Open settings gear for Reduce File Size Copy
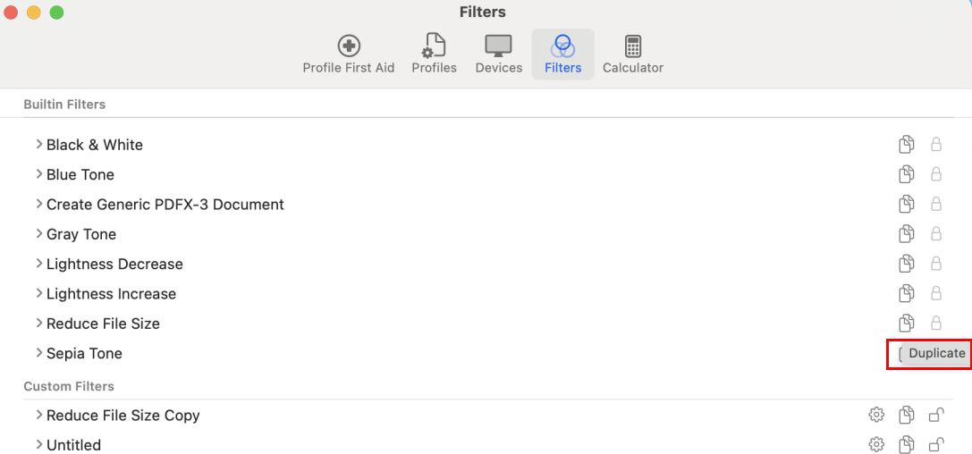This screenshot has width=972, height=454. pyautogui.click(x=876, y=415)
